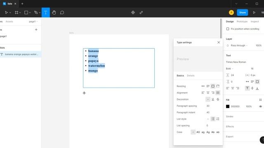Set List style to none
264x148 pixels.
208,119
